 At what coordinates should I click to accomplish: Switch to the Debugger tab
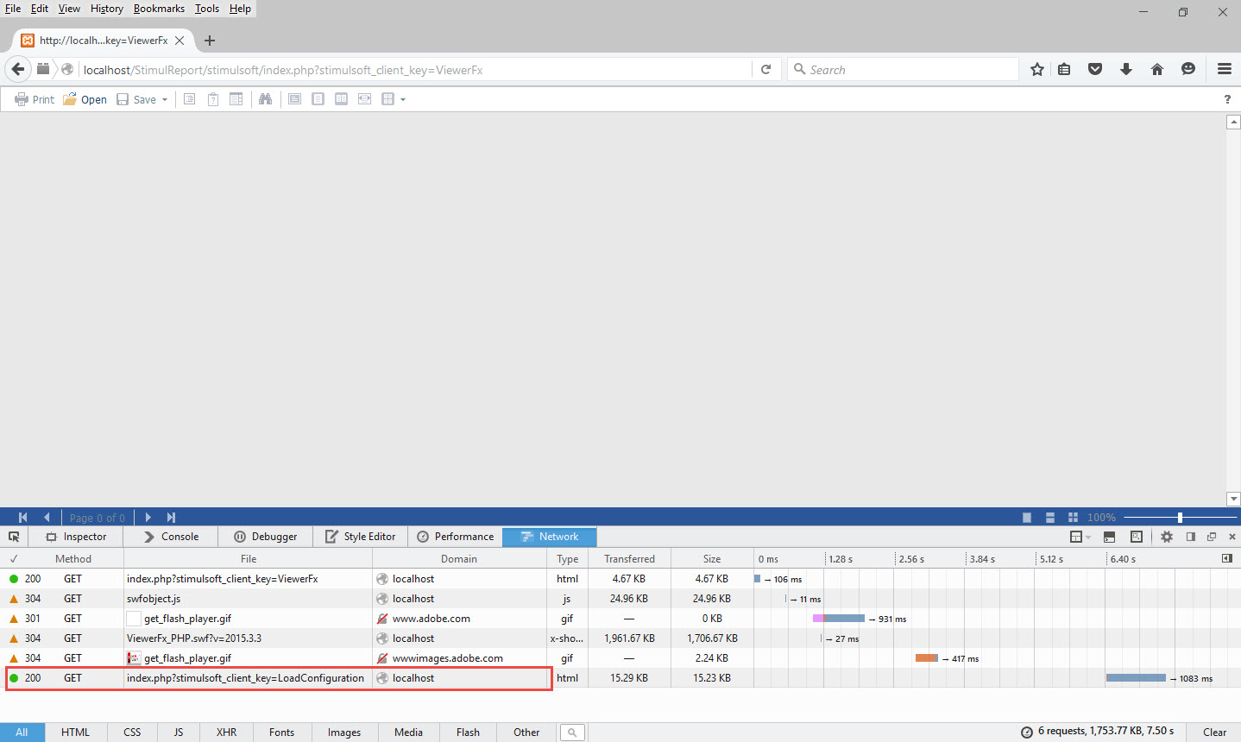point(266,537)
